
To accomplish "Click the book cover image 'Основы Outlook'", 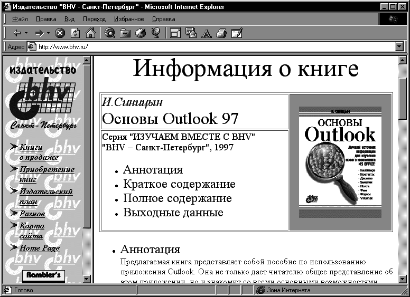I will (x=340, y=162).
